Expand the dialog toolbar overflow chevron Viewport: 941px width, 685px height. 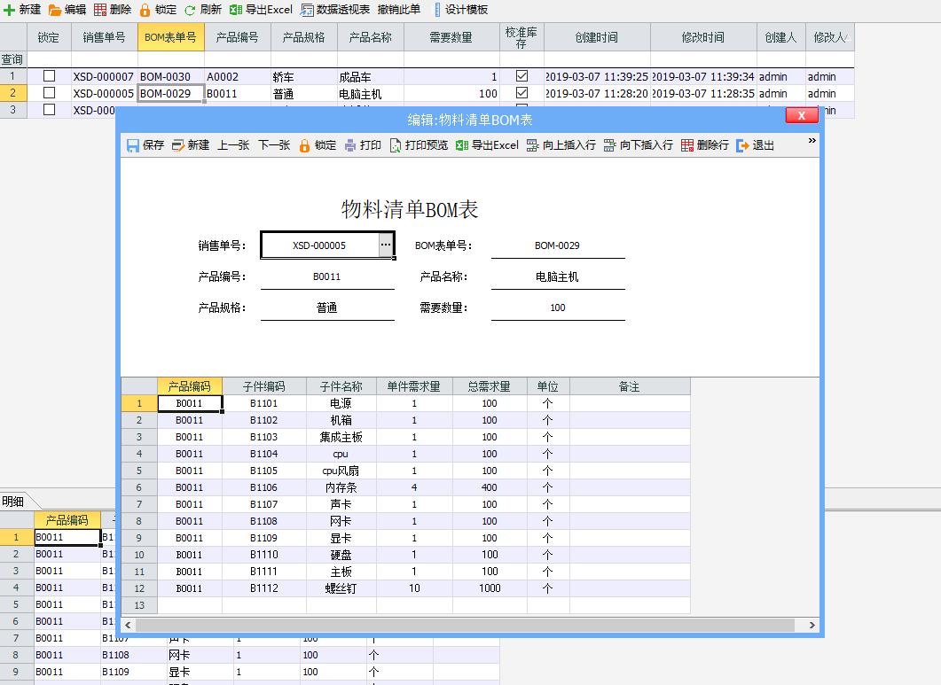coord(812,141)
